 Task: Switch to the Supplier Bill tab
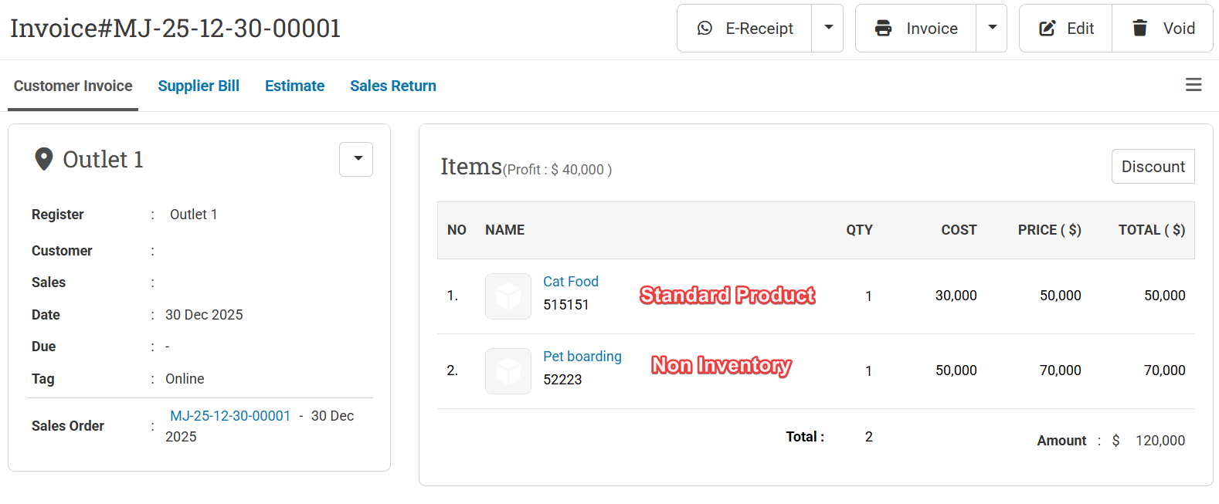pos(199,86)
